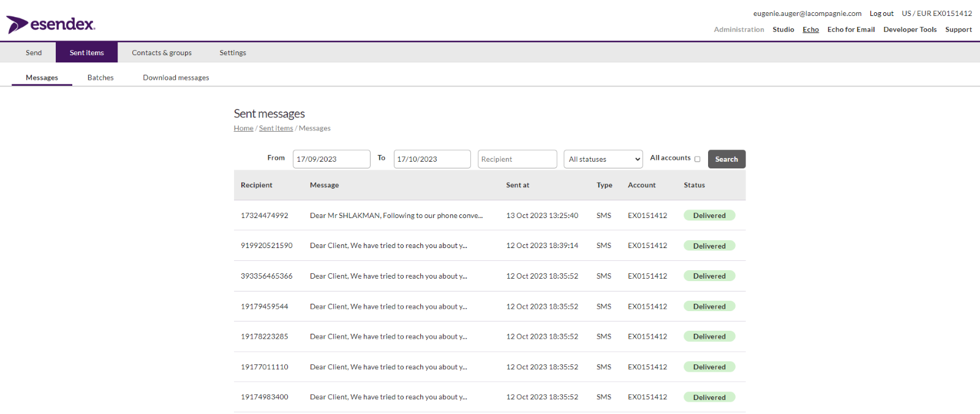The height and width of the screenshot is (414, 980).
Task: Click the 12 Oct 2023 18:39:14 timestamp
Action: pyautogui.click(x=542, y=246)
